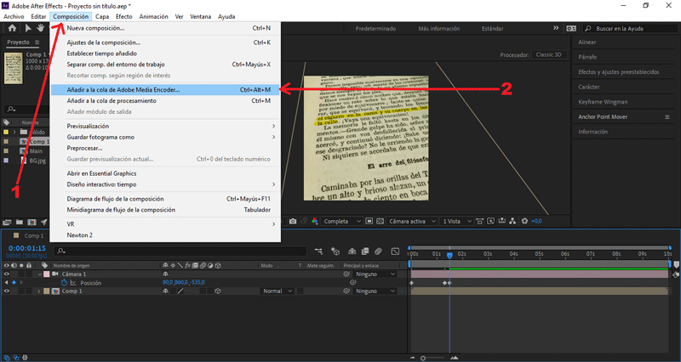This screenshot has height=362, width=681.
Task: Click the Posición stopwatch icon
Action: [x=65, y=283]
